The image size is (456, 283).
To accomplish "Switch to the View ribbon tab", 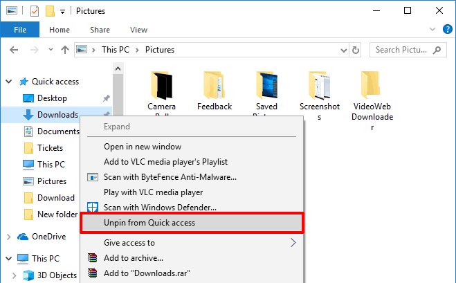I will [138, 30].
